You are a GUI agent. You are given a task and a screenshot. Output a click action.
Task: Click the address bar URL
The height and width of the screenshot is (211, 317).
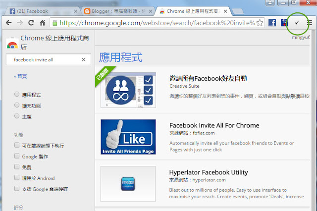pos(158,23)
